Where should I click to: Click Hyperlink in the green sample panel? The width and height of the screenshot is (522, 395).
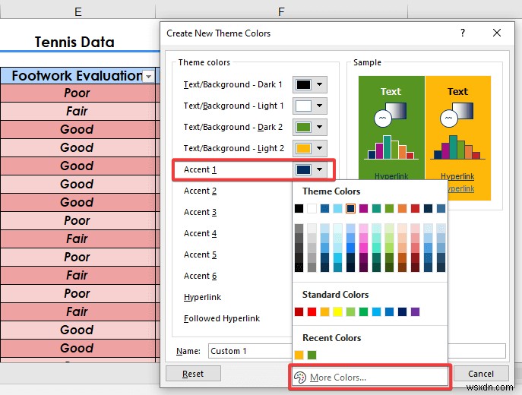point(391,176)
